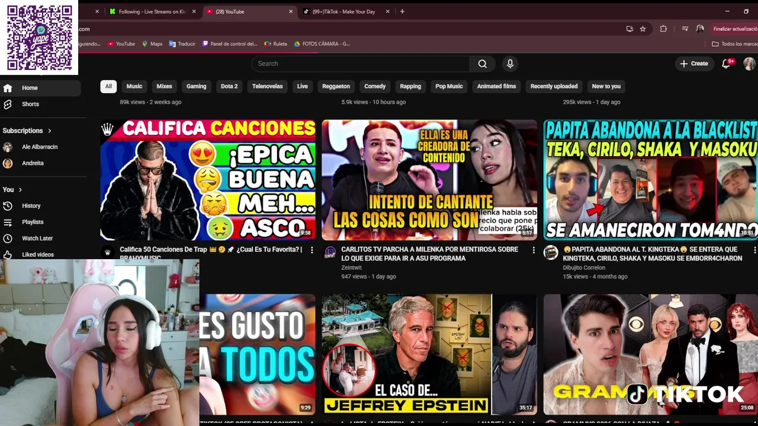
Task: Close the (28) YouTube browser tab
Action: pos(290,12)
